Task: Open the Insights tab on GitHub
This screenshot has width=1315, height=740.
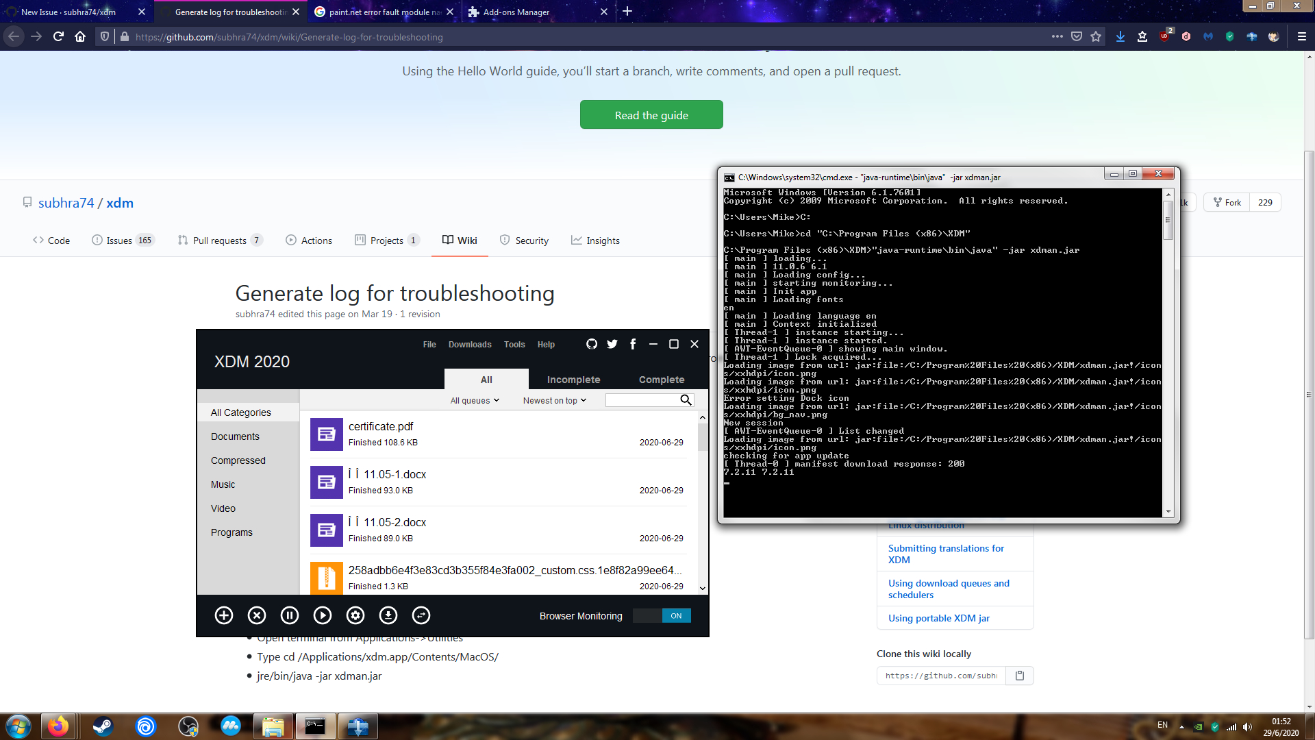Action: click(595, 241)
